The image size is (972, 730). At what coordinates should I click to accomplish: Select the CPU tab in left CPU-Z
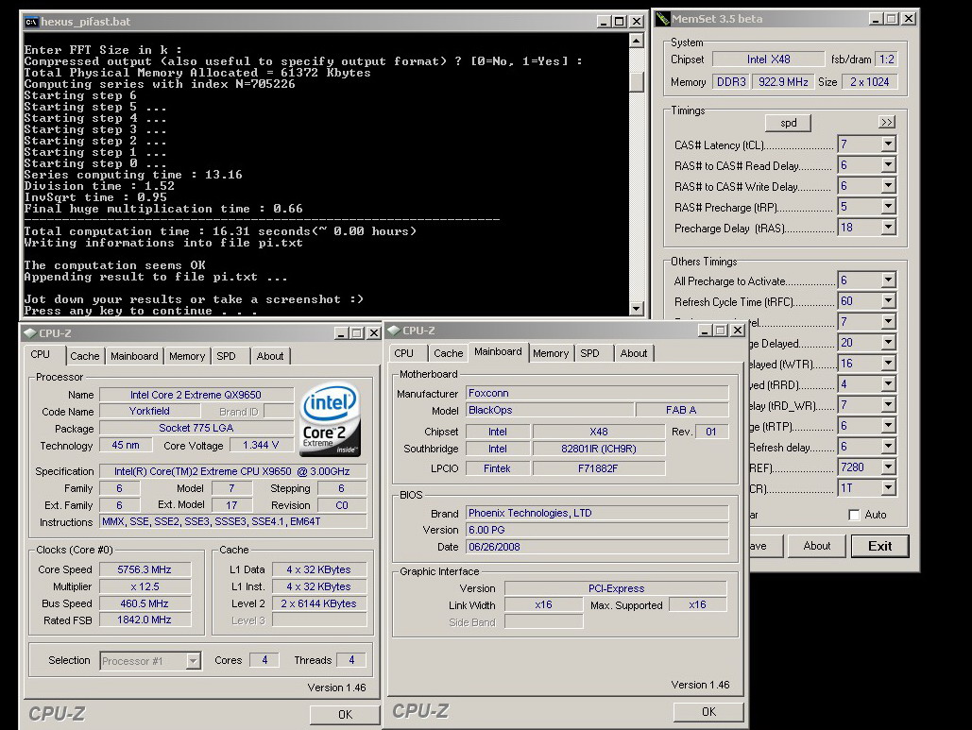pyautogui.click(x=41, y=354)
